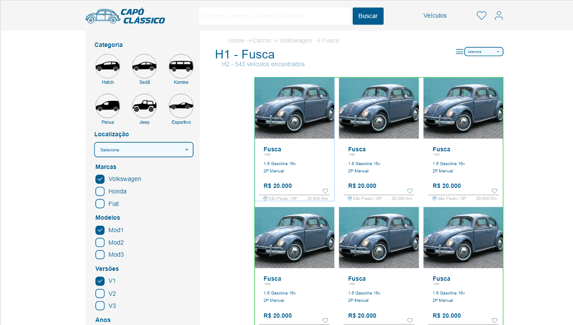Open the user account icon
The image size is (573, 325).
498,15
